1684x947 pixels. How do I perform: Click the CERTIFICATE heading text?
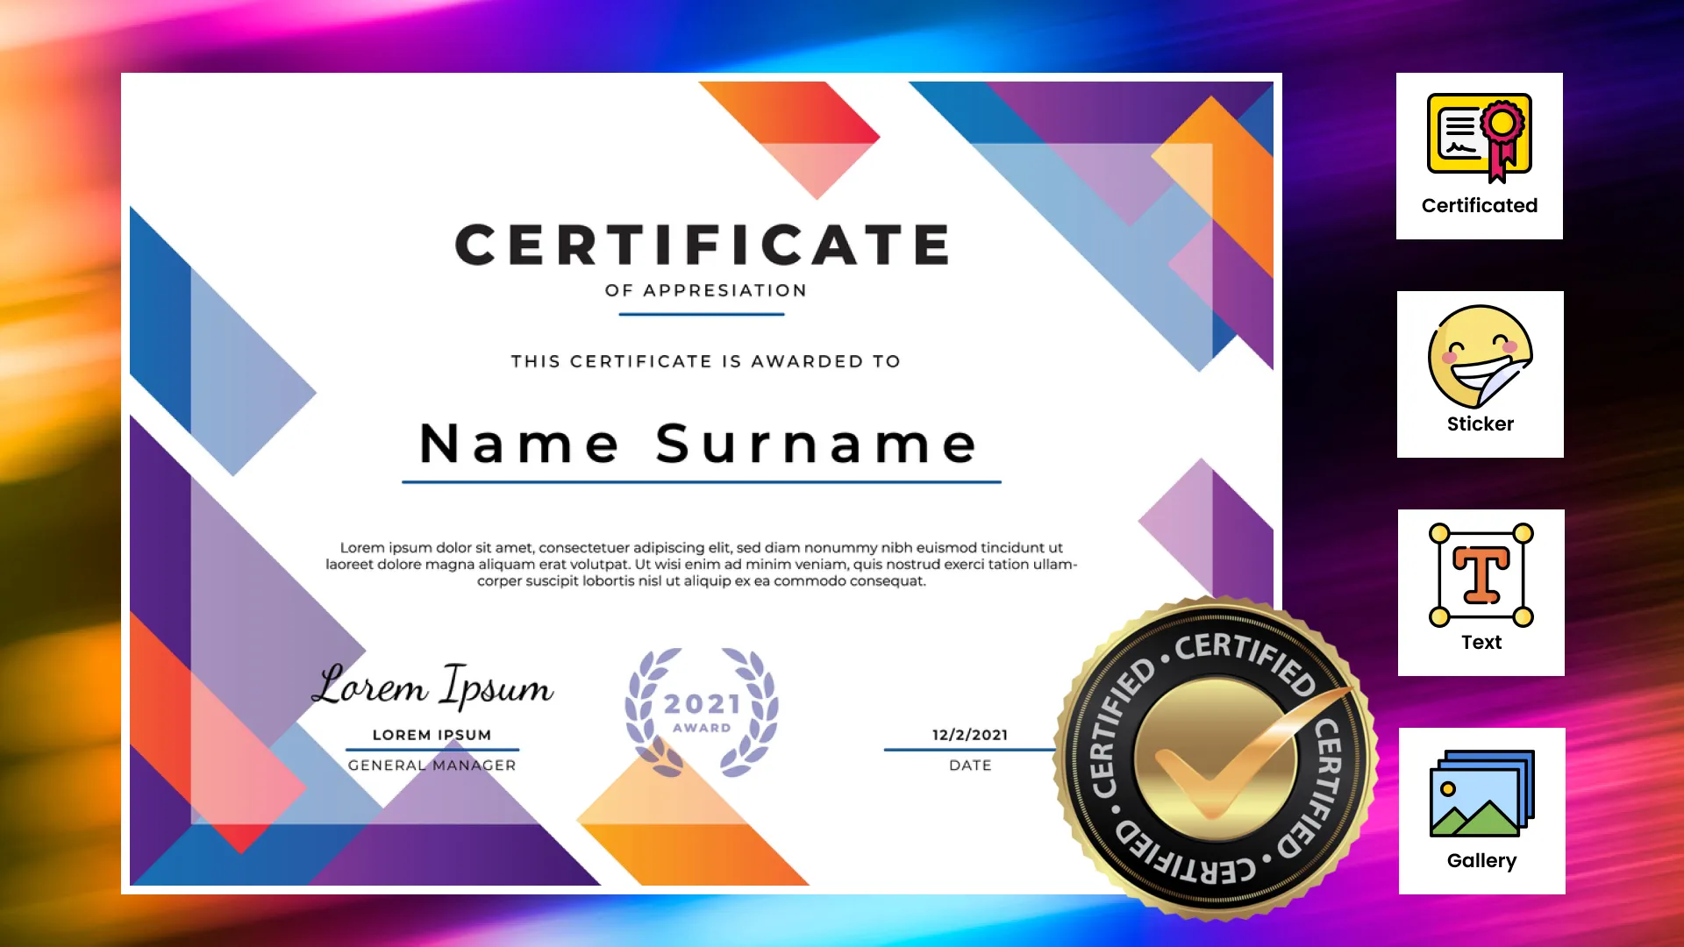pos(703,245)
